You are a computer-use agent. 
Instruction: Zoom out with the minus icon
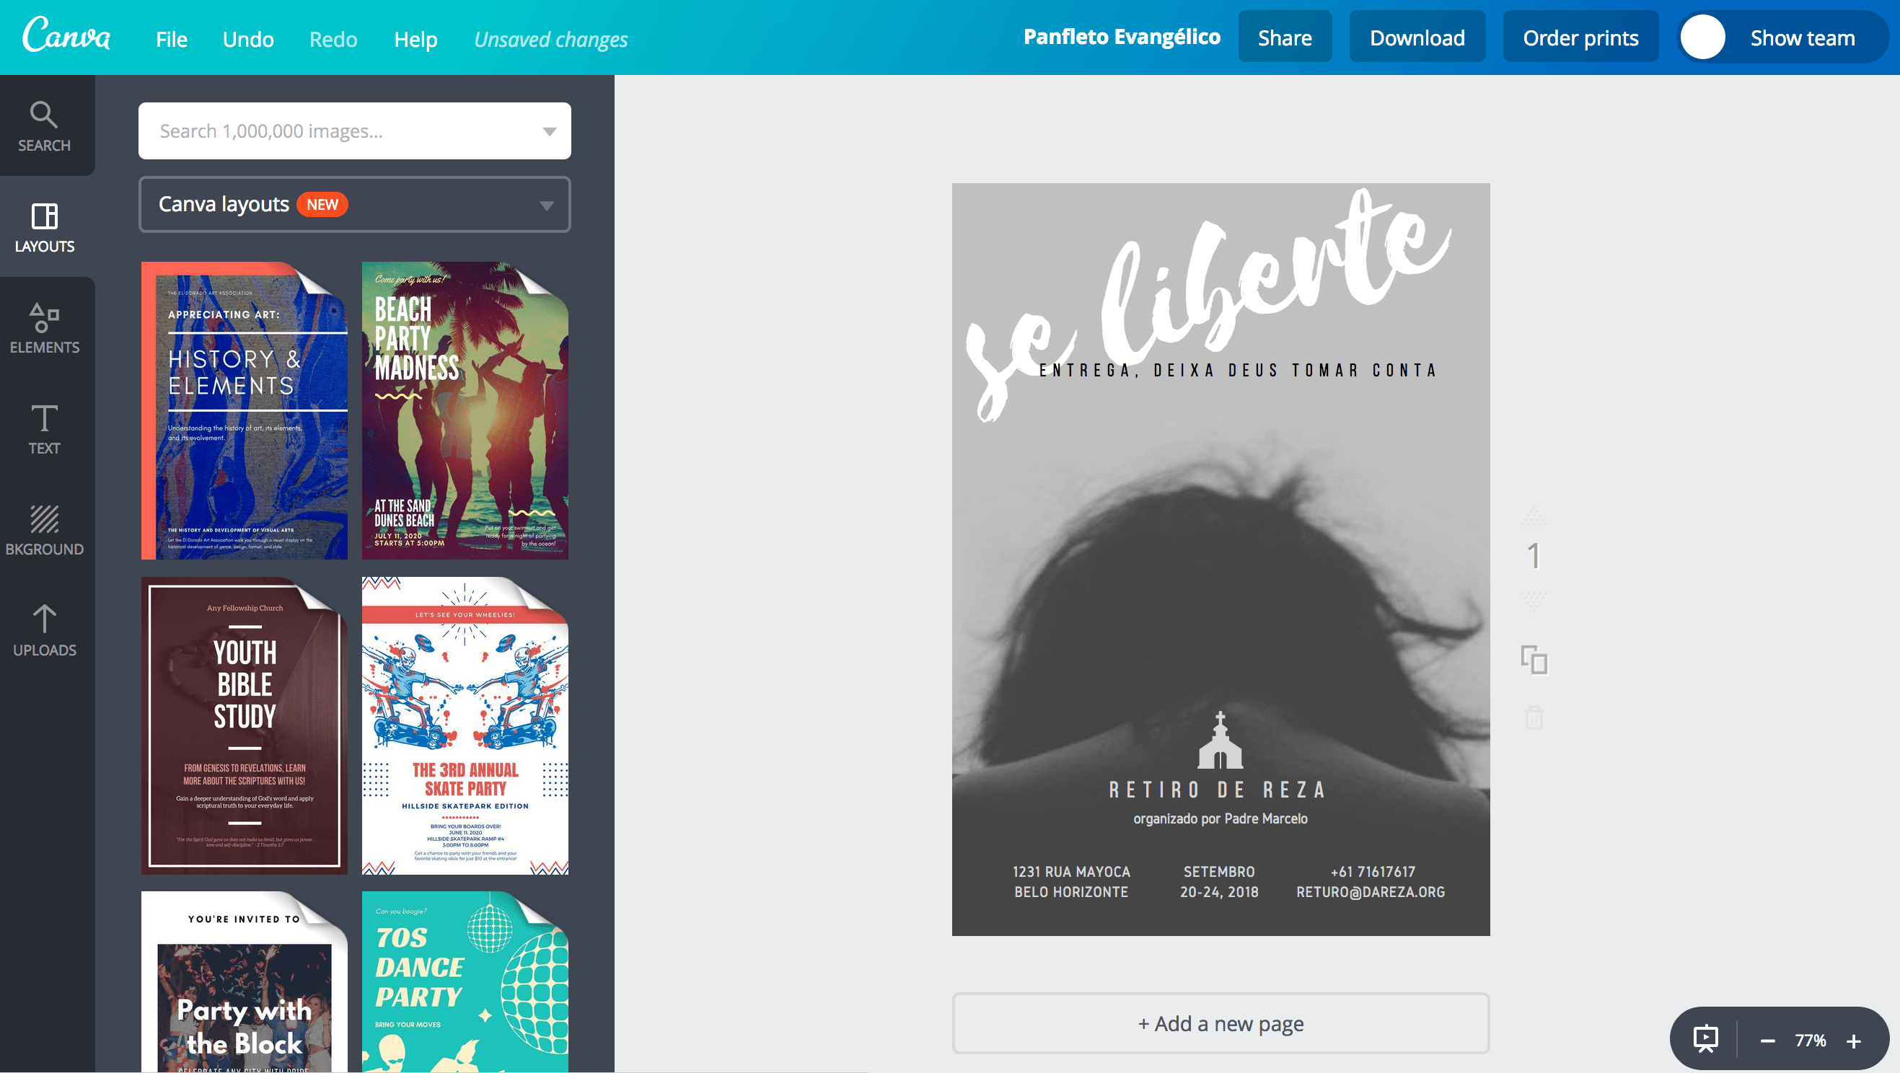pos(1768,1041)
